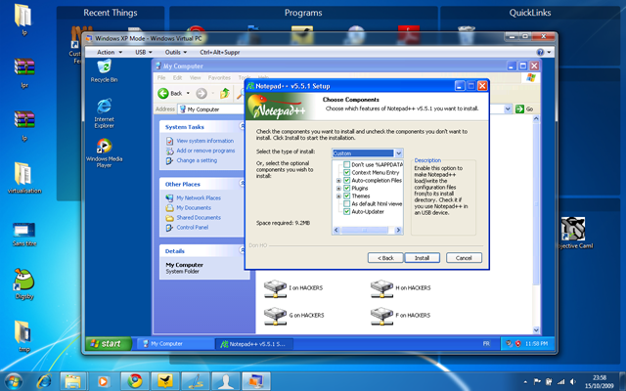Click the FR language indicator in XP taskbar

pyautogui.click(x=486, y=343)
